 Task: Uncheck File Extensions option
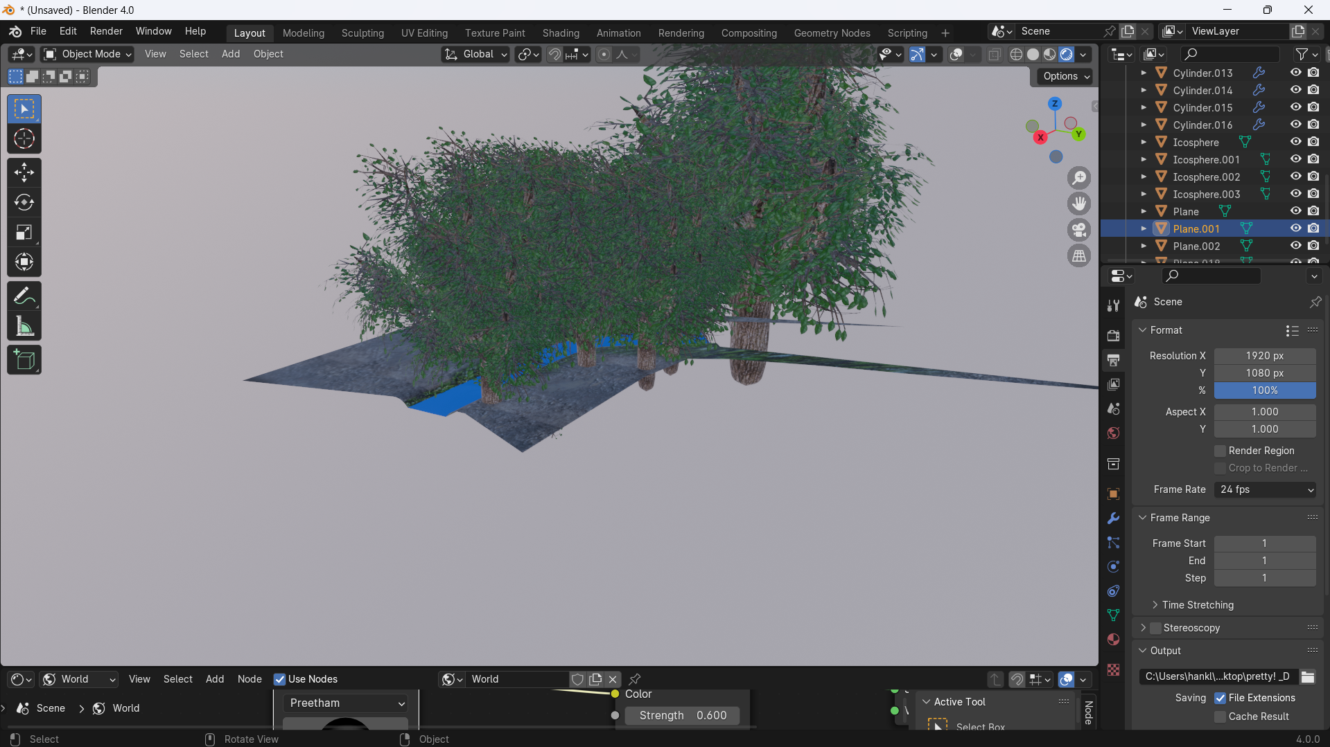(1220, 698)
